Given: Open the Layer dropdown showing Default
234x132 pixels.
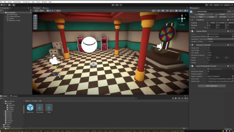Looking at the screenshot, I should pyautogui.click(x=226, y=14).
